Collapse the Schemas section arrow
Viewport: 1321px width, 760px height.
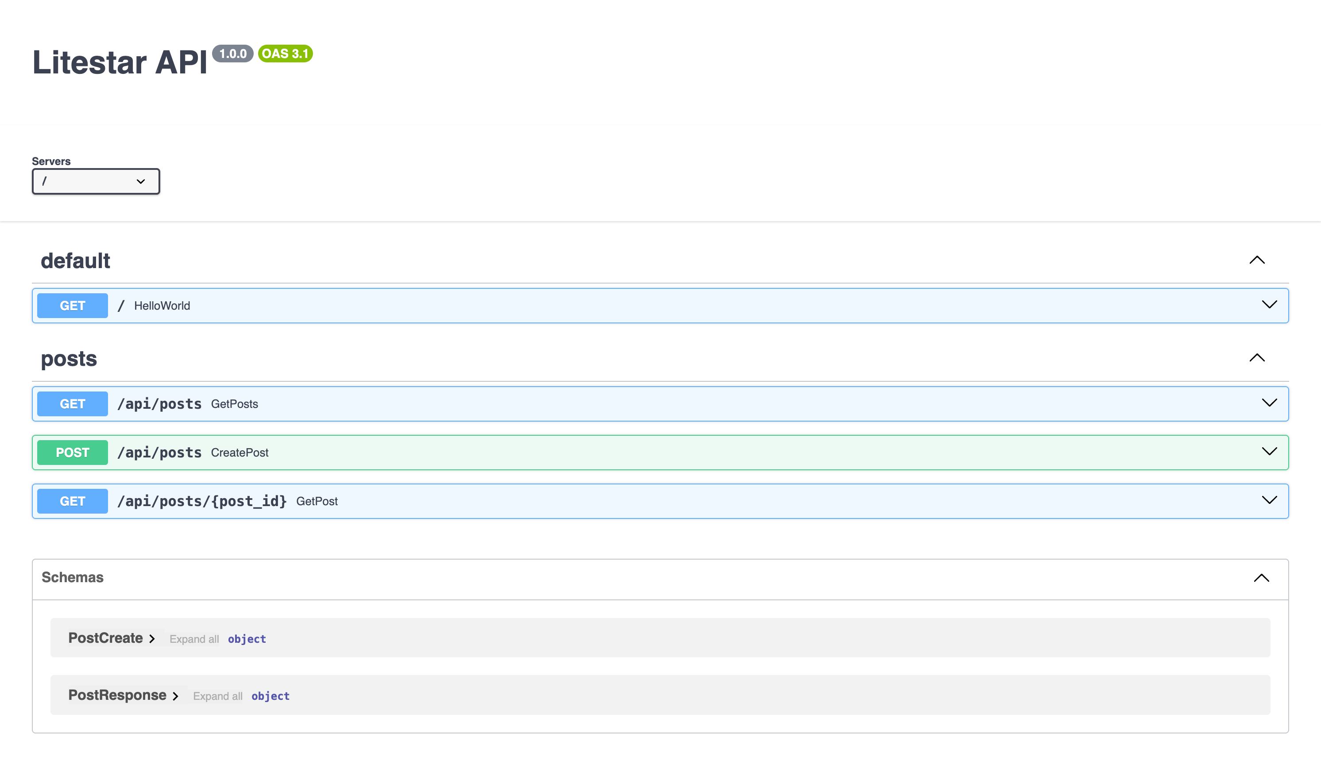coord(1261,578)
